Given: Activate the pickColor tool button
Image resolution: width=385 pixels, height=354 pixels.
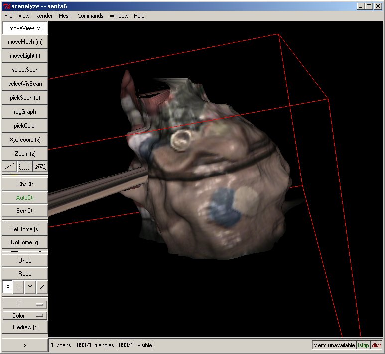Looking at the screenshot, I should pos(25,126).
